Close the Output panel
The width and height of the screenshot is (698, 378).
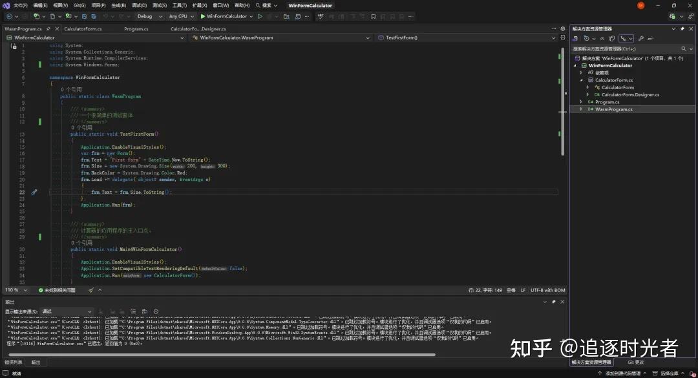tap(562, 302)
